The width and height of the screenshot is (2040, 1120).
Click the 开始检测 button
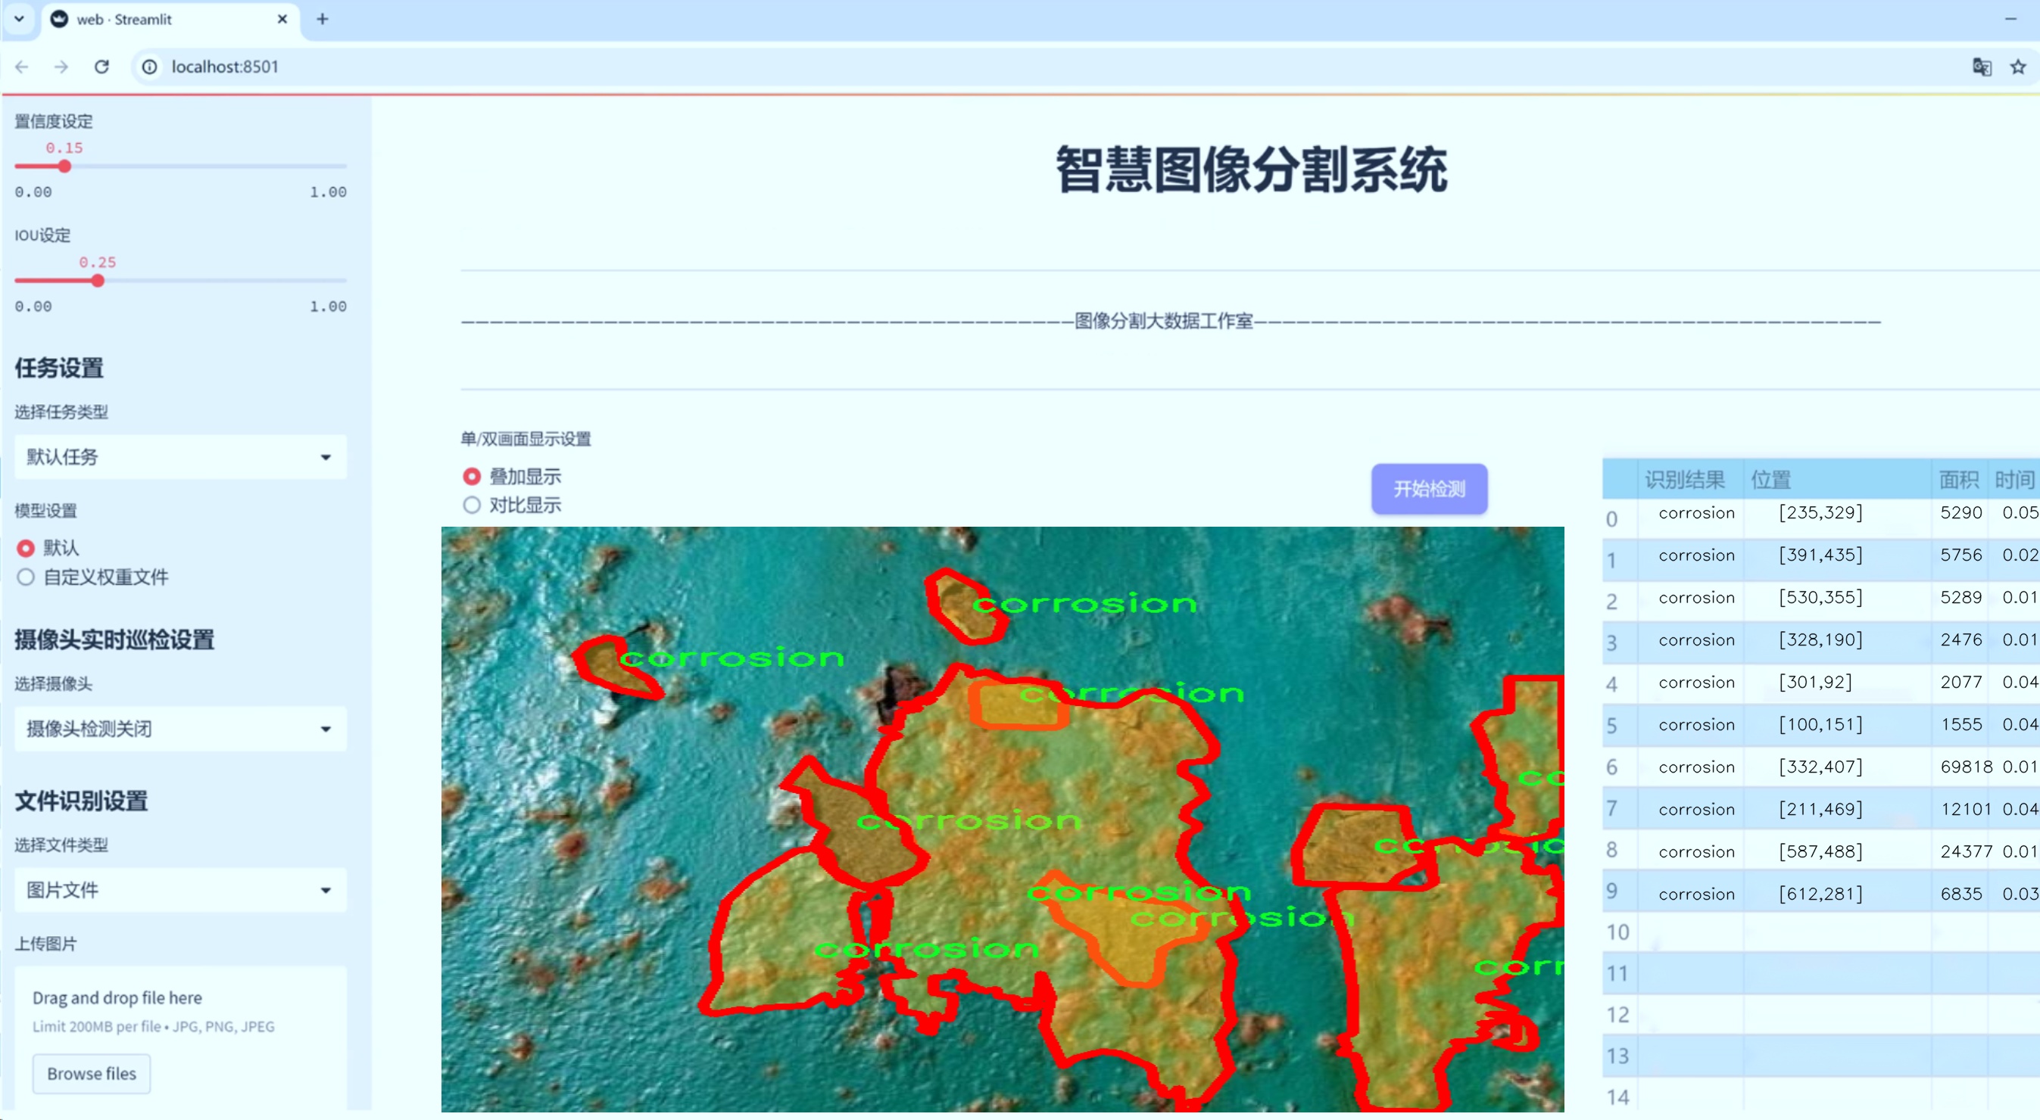coord(1430,488)
